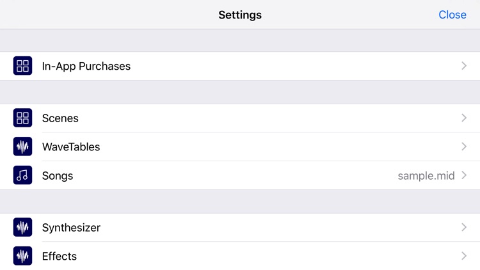Expand Synthesizer settings via its chevron
The height and width of the screenshot is (270, 480).
(x=464, y=227)
